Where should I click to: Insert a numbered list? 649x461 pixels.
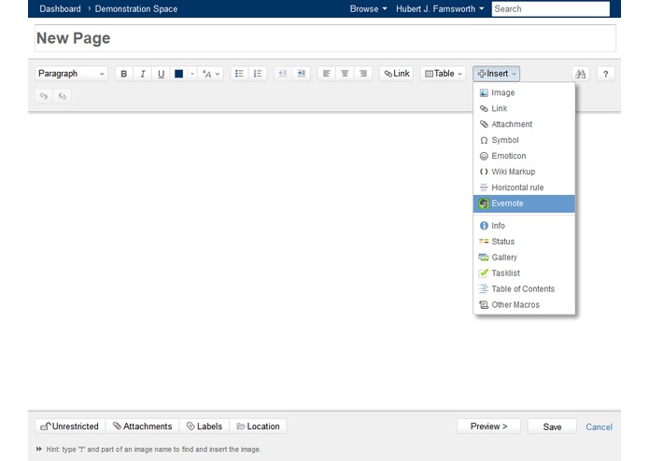tap(258, 74)
